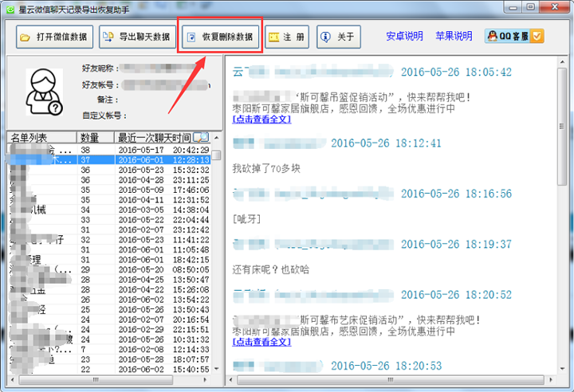Click the magnifier search icon in list header

(x=201, y=138)
